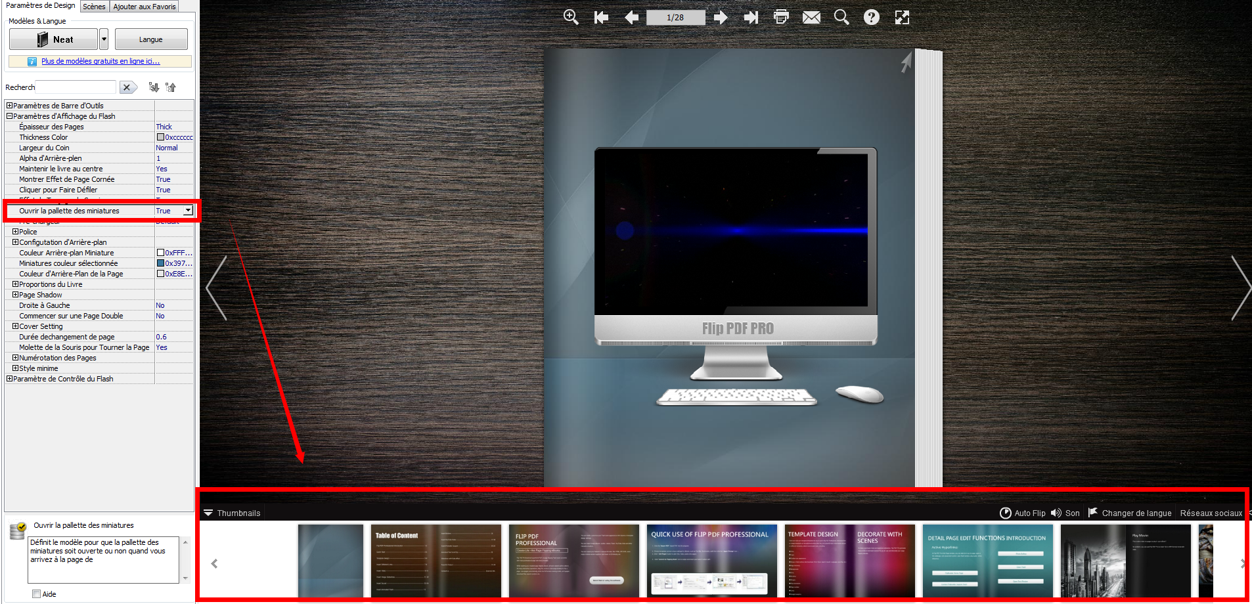The image size is (1252, 604).
Task: Toggle the Son sound button
Action: tap(1065, 513)
